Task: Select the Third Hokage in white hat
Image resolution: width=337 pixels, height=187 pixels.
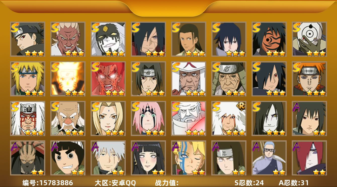Action: tap(189, 79)
